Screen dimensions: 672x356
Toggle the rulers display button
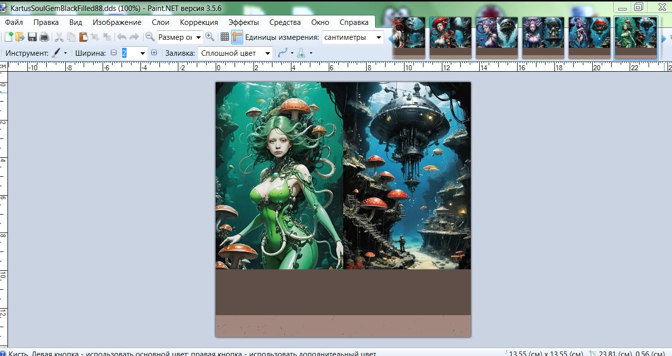[237, 37]
